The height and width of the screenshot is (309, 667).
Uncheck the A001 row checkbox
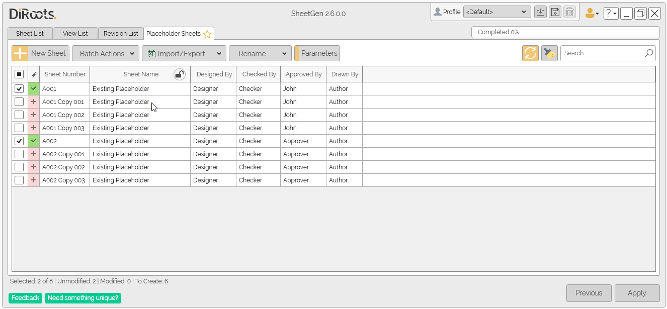tap(19, 88)
